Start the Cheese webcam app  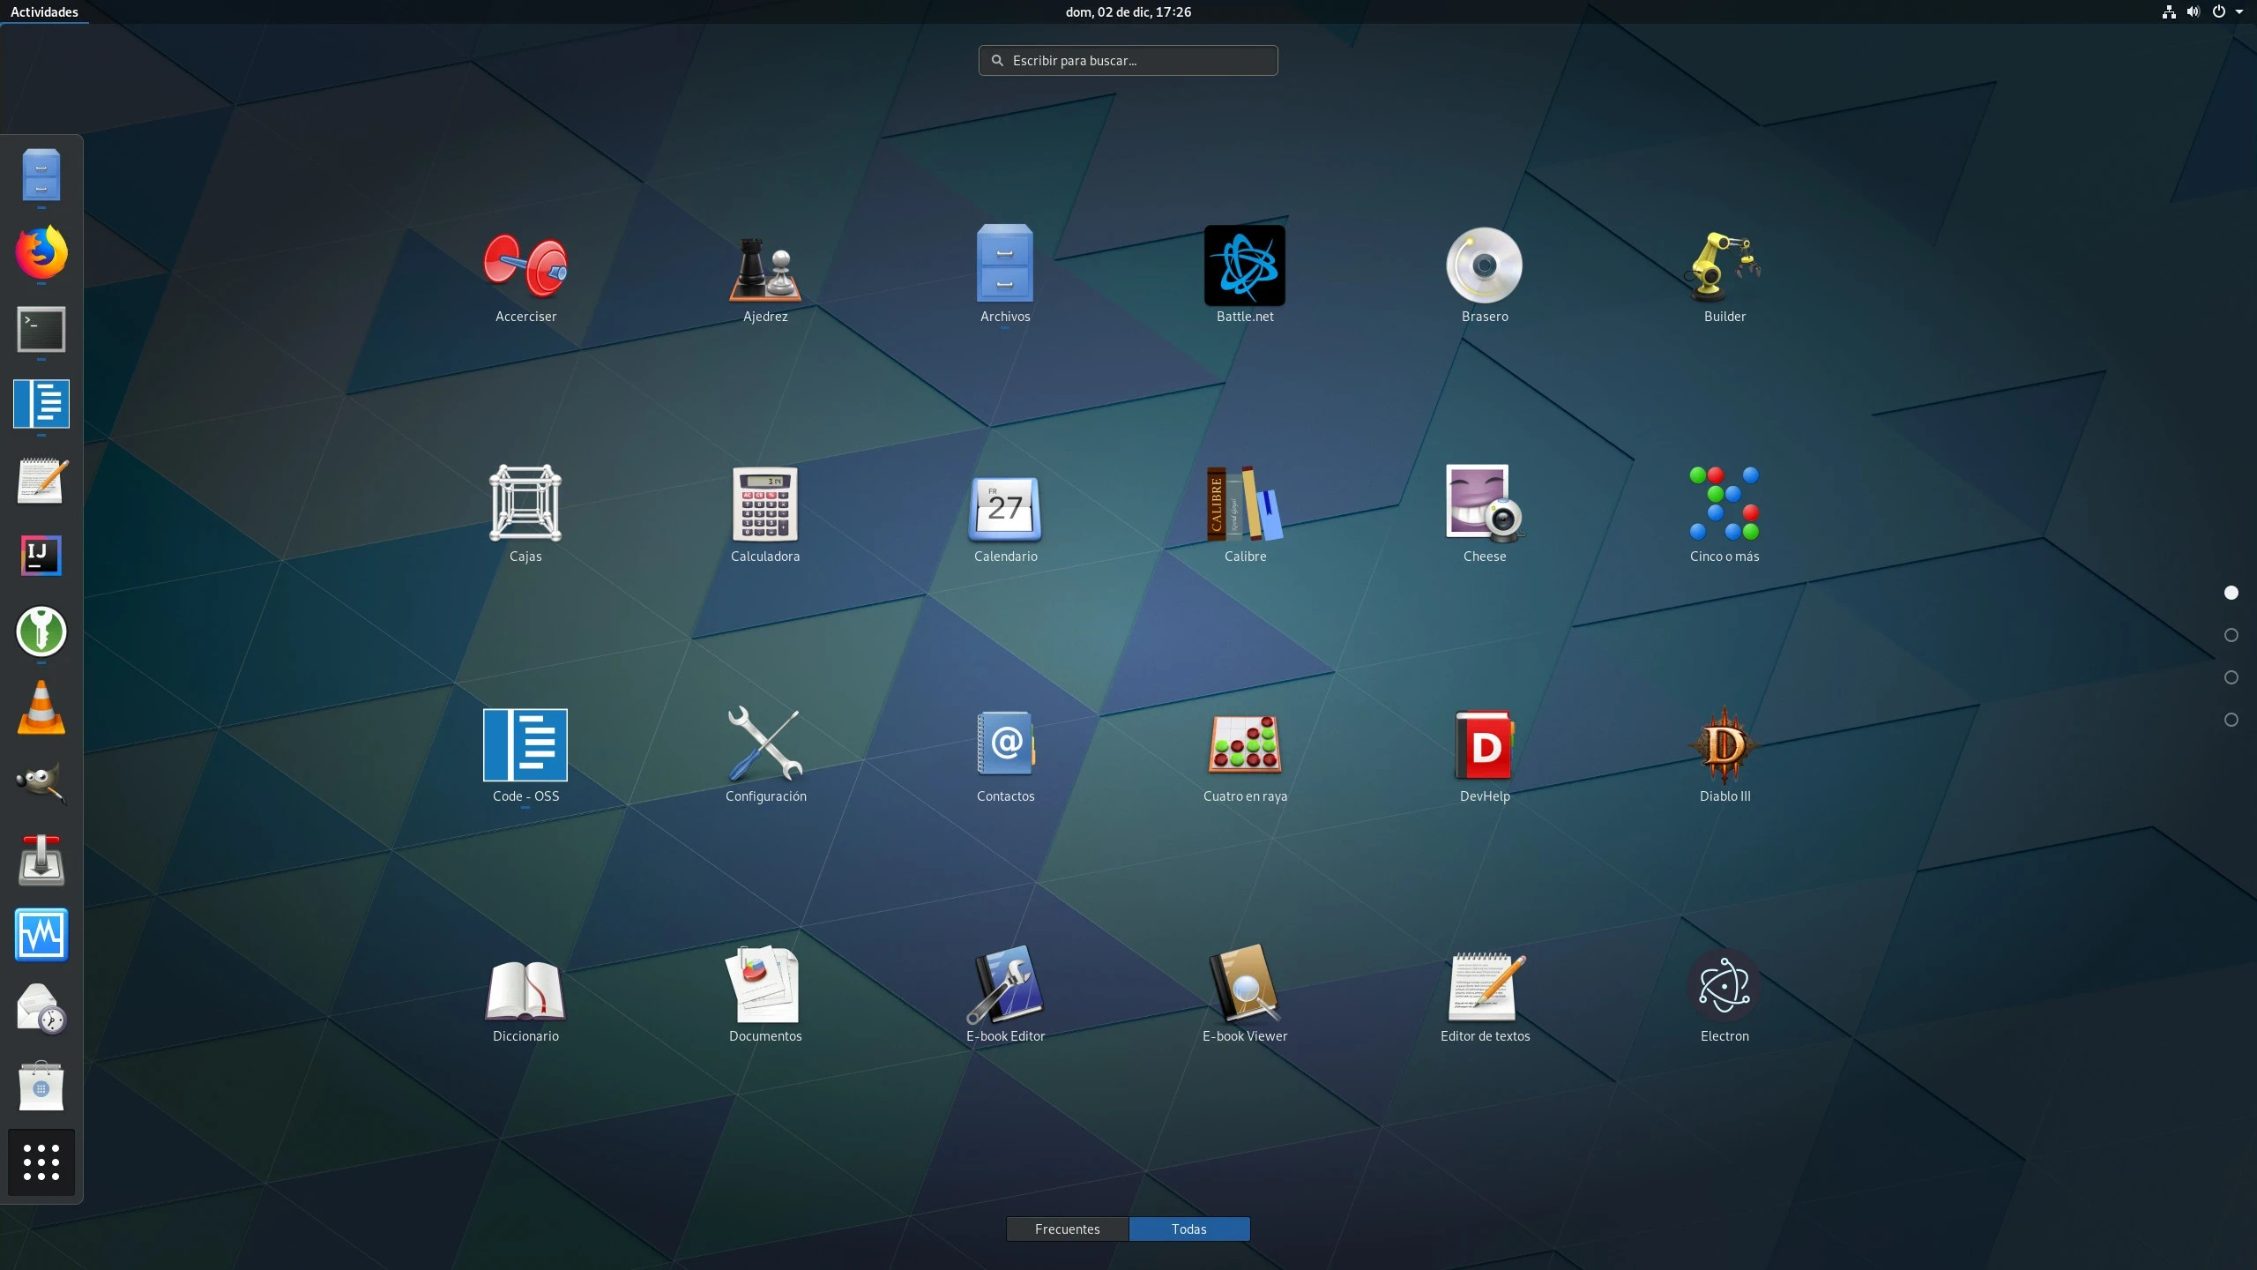[x=1484, y=505]
